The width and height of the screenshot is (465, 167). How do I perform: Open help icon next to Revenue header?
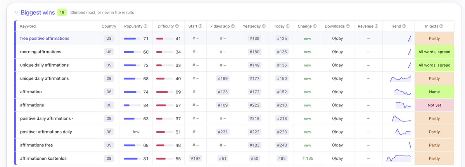(377, 26)
